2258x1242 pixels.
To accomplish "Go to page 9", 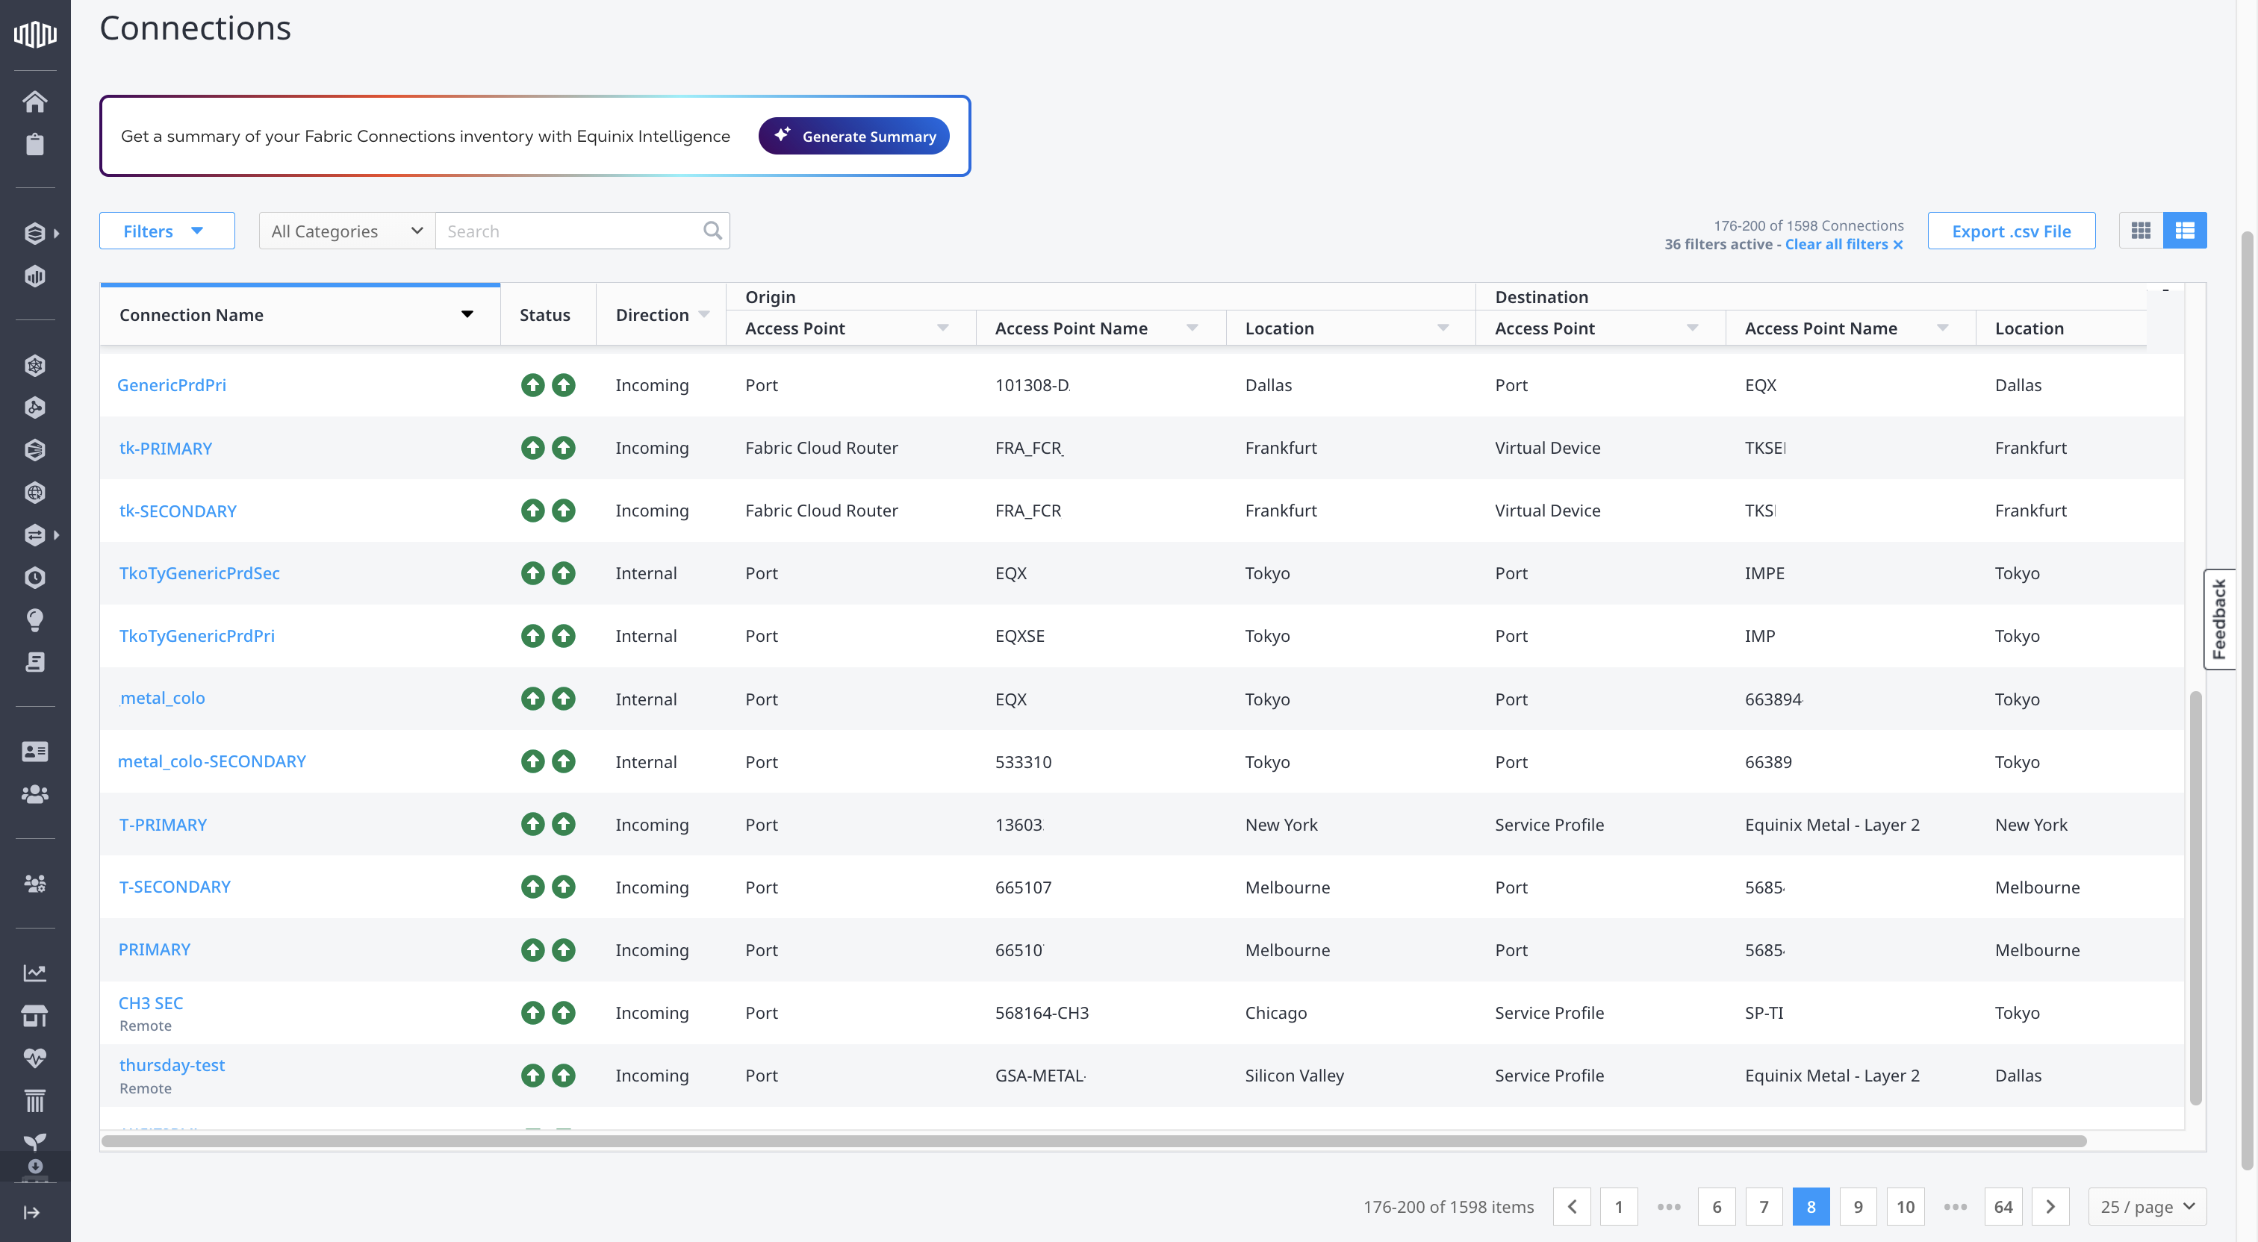I will click(x=1858, y=1206).
